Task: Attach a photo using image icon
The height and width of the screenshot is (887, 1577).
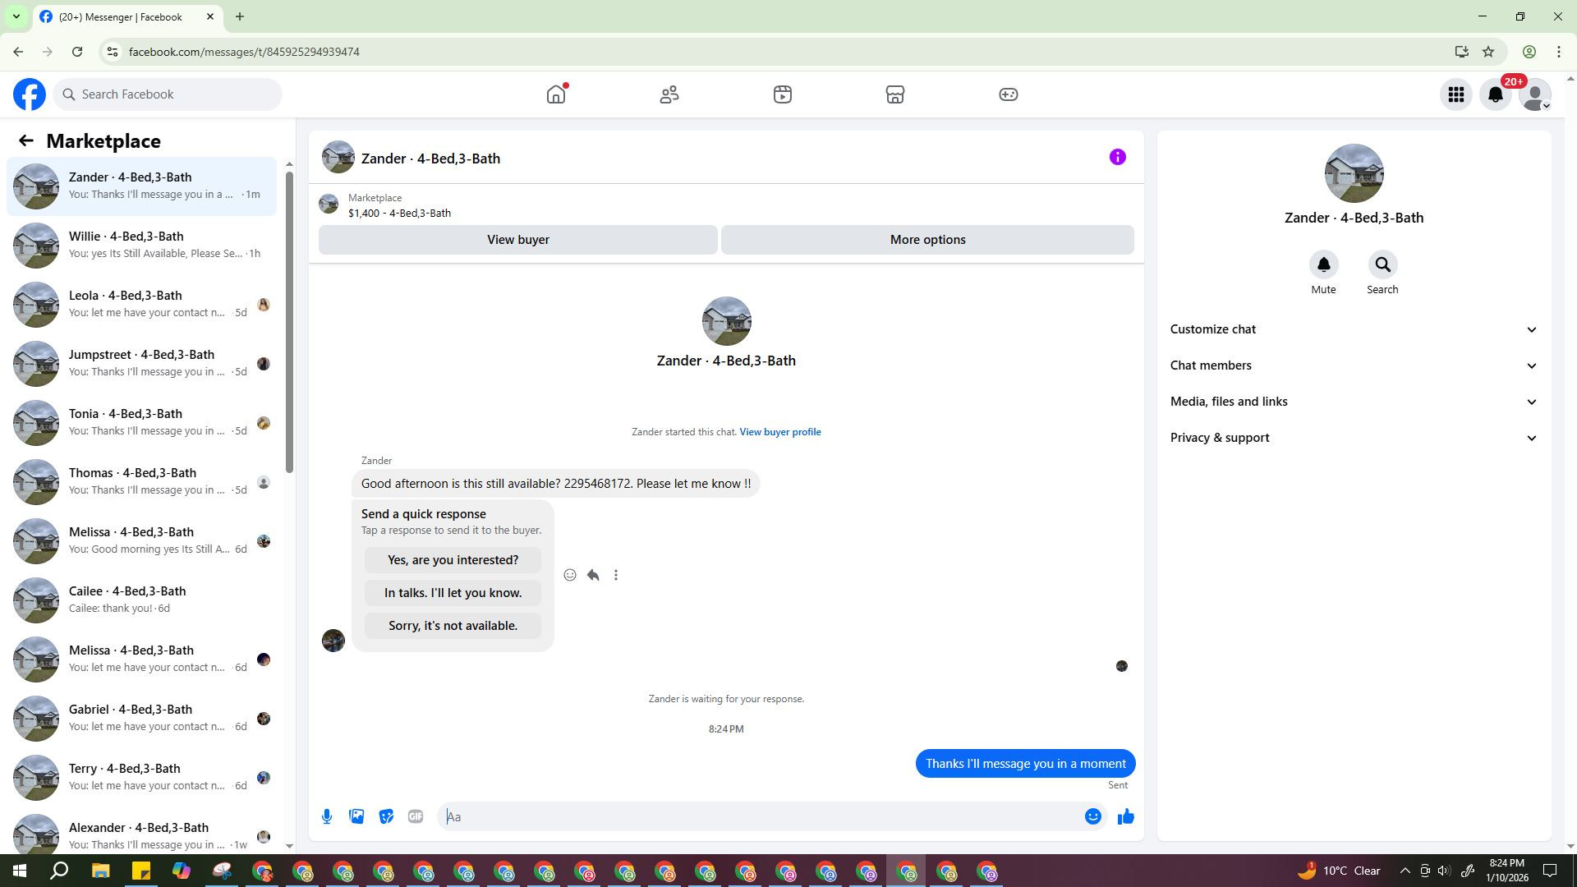Action: pos(356,816)
